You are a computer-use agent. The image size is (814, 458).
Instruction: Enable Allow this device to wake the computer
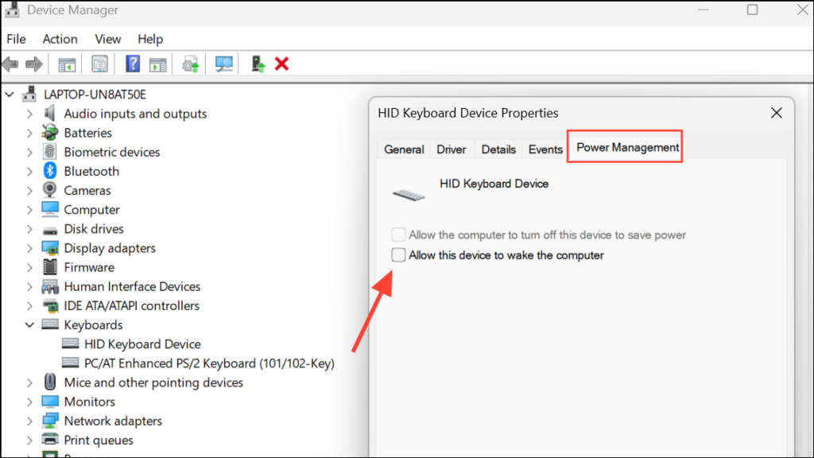pos(398,255)
